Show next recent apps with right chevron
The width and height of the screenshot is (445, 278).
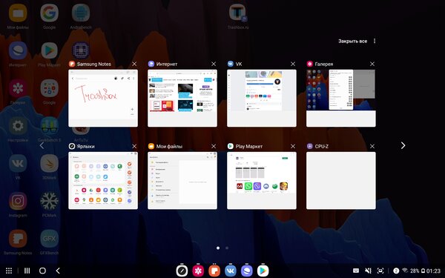[403, 145]
